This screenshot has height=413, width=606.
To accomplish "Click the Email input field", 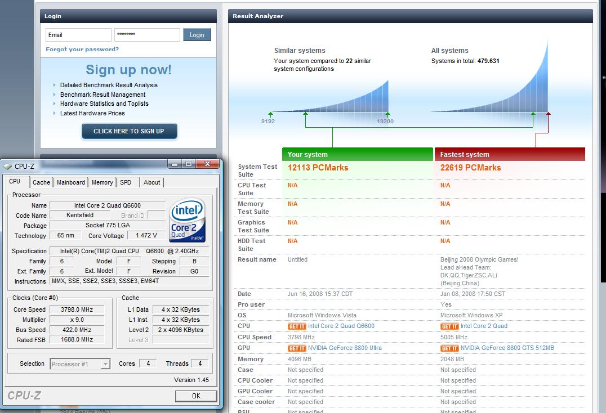I will point(78,35).
